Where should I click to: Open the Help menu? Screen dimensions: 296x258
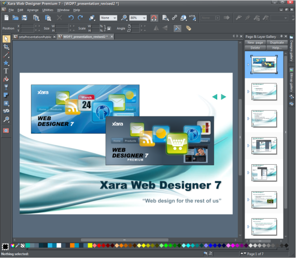(76, 10)
